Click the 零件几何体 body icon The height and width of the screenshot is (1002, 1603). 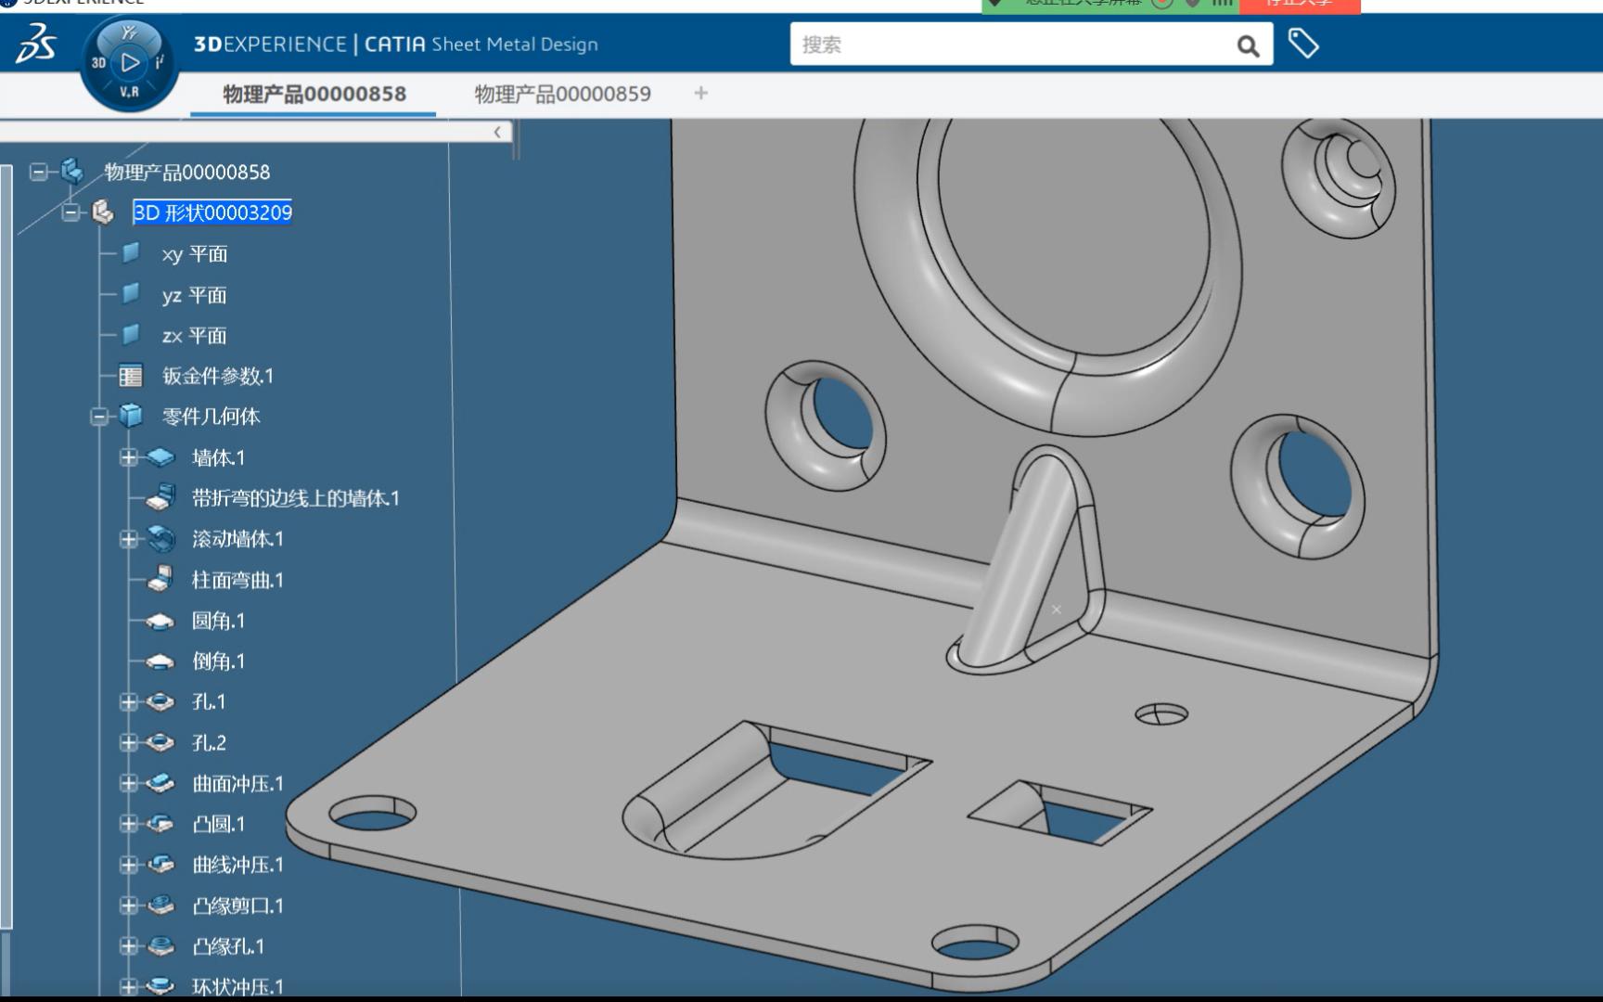[x=131, y=417]
